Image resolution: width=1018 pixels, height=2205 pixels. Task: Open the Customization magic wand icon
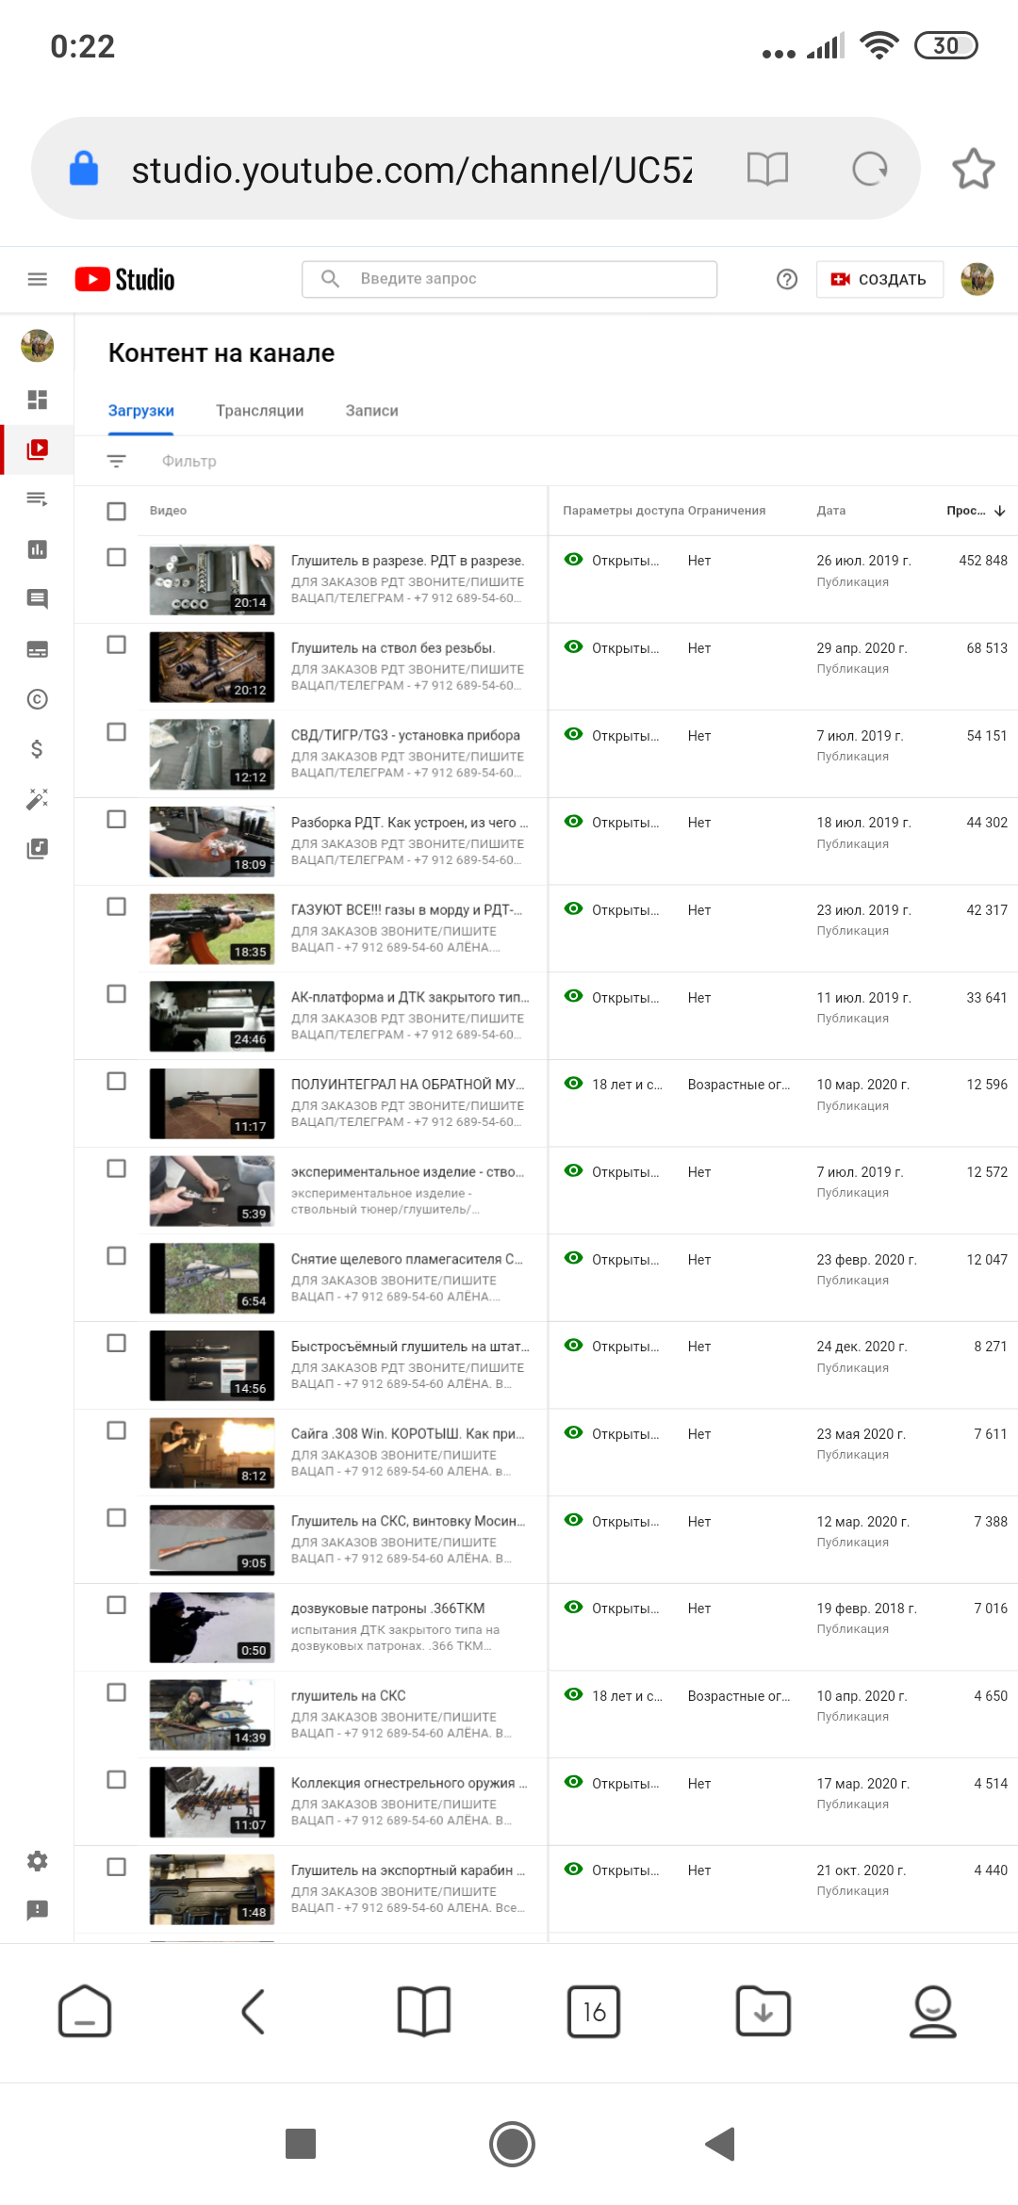(37, 799)
